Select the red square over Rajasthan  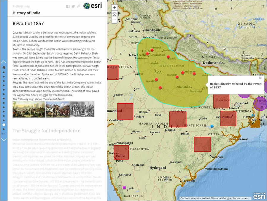(x=113, y=72)
